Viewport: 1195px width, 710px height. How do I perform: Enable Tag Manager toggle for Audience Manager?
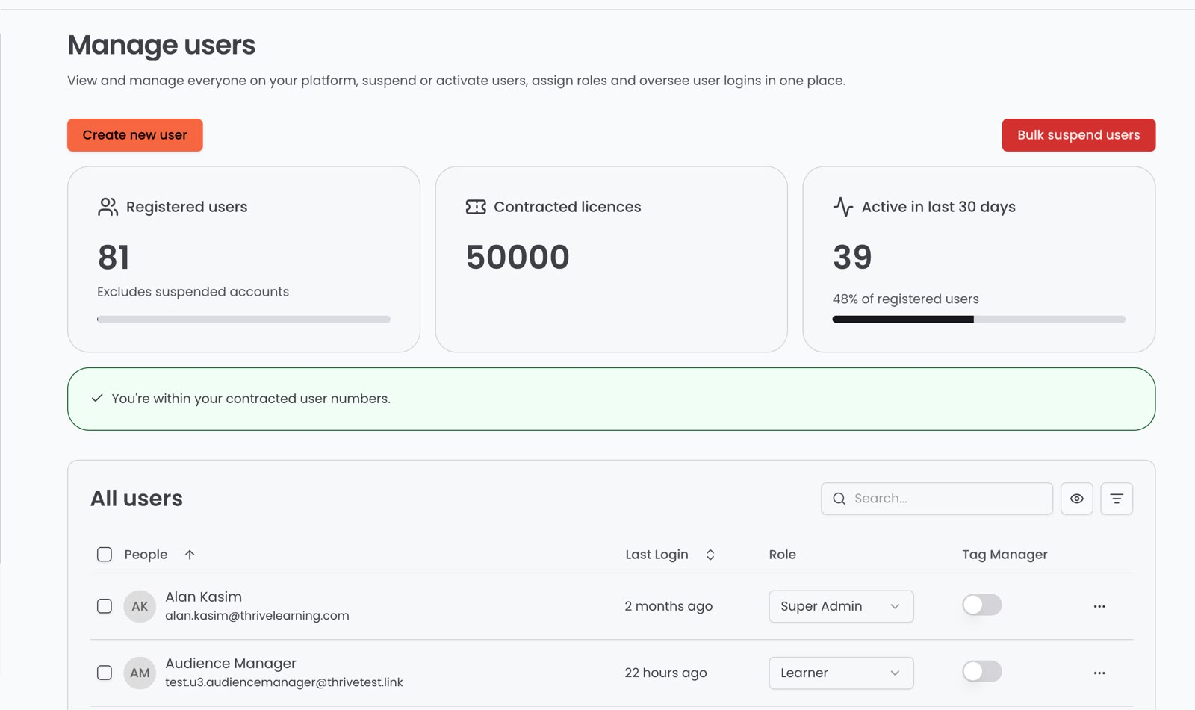982,671
